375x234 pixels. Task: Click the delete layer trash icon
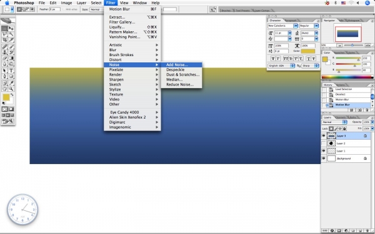367,231
